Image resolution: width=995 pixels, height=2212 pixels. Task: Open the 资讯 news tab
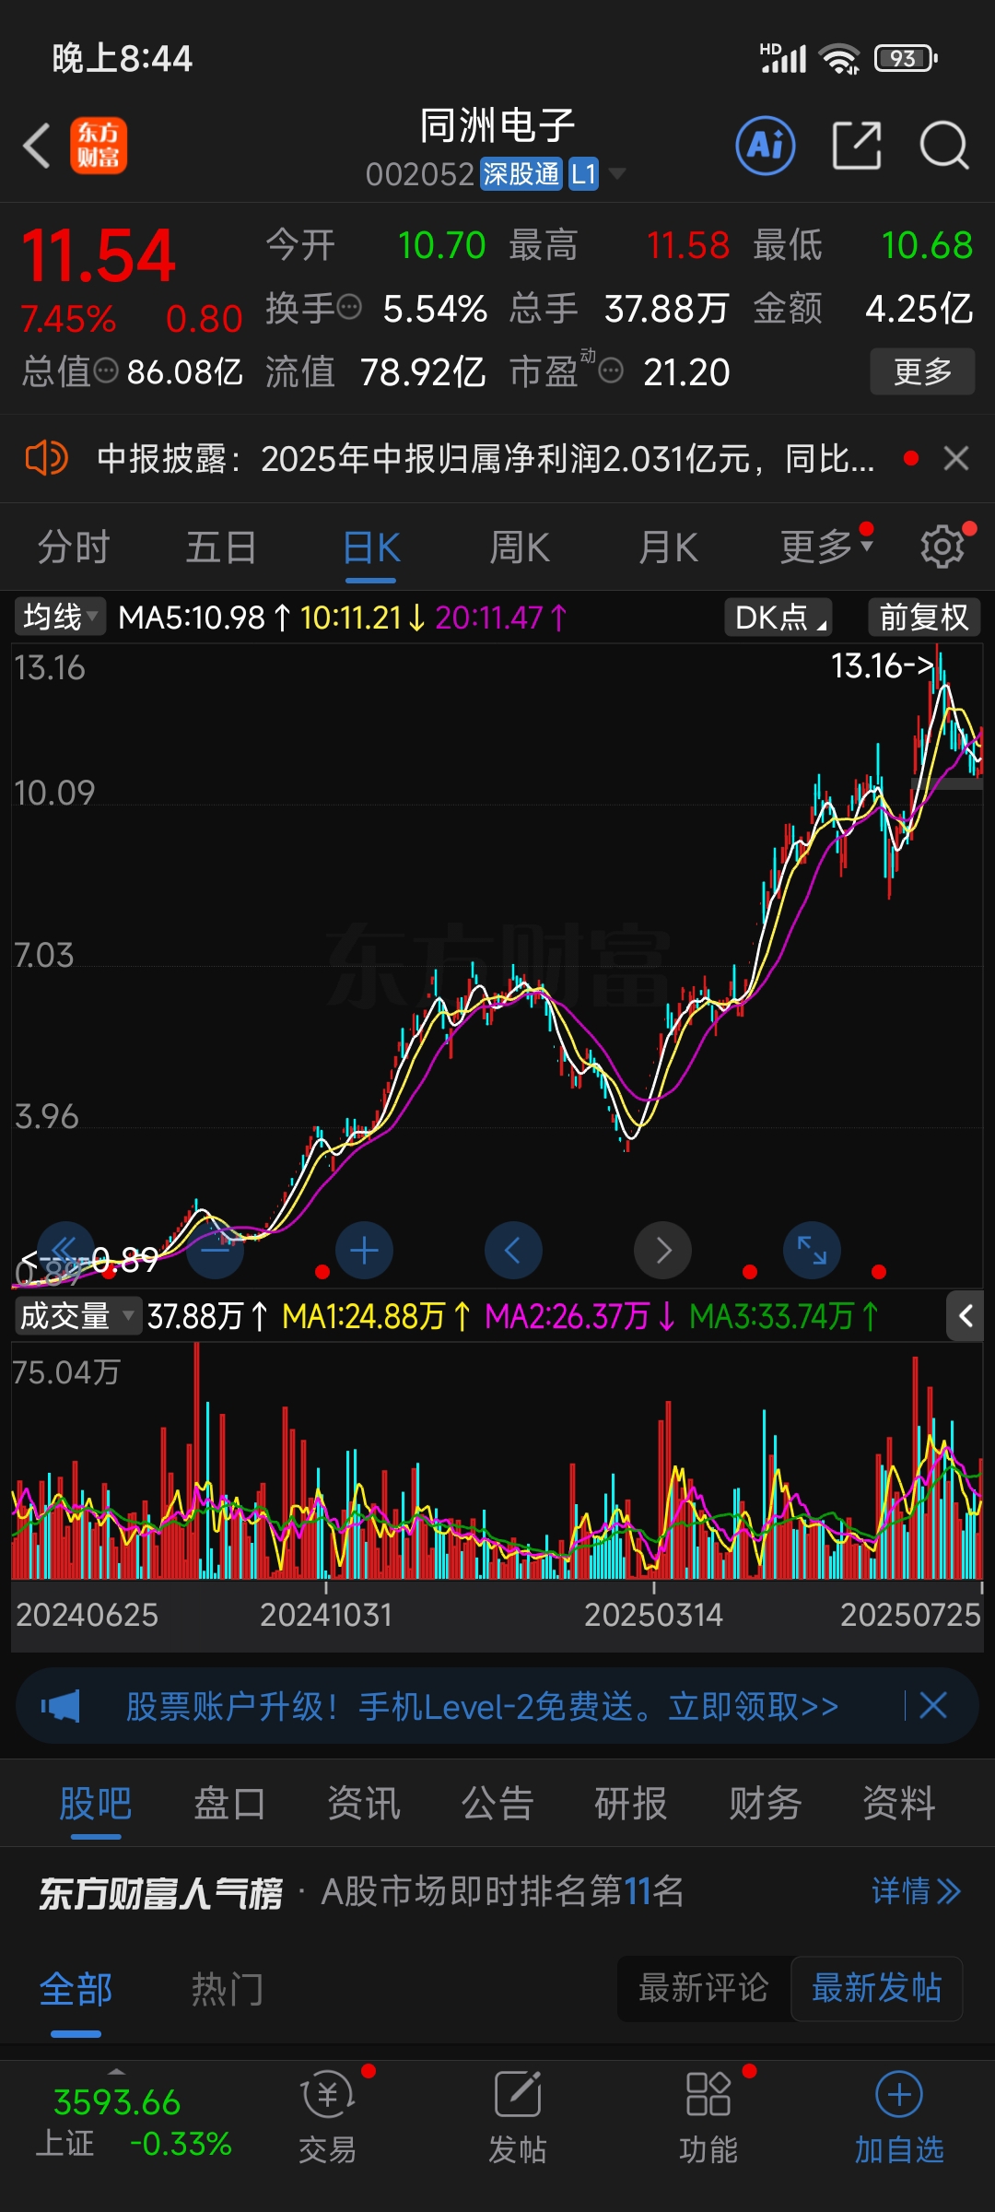pos(364,1803)
